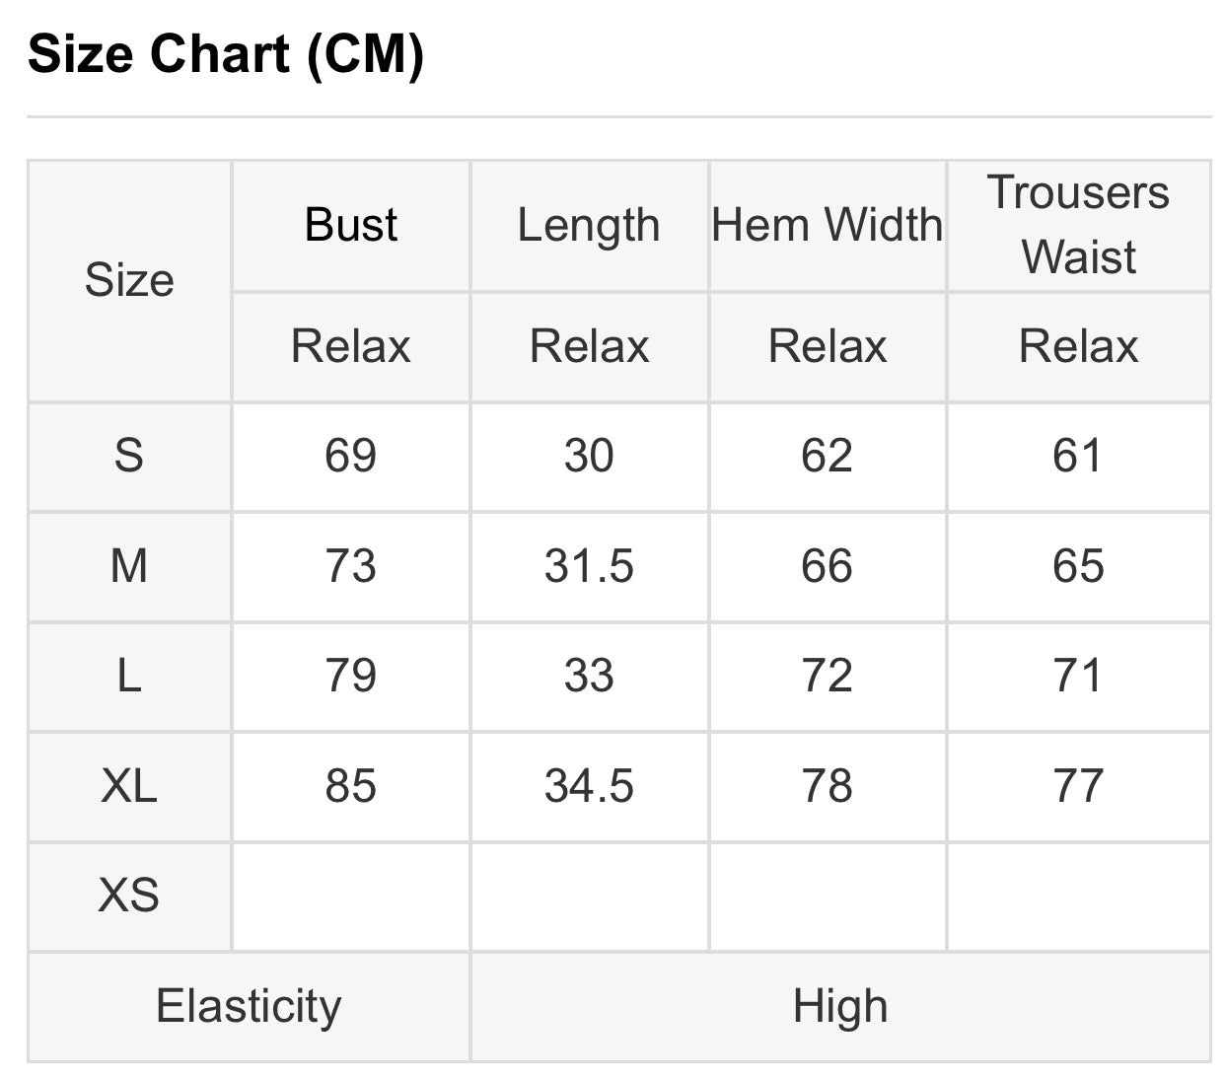Viewport: 1225px width, 1078px height.
Task: Select the bust value 69 for size S
Action: 351,456
